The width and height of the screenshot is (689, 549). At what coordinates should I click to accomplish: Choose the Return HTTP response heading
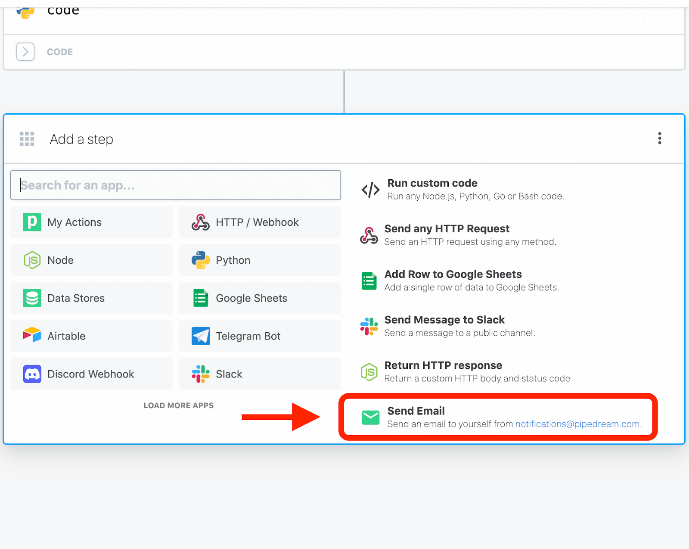[x=443, y=365]
